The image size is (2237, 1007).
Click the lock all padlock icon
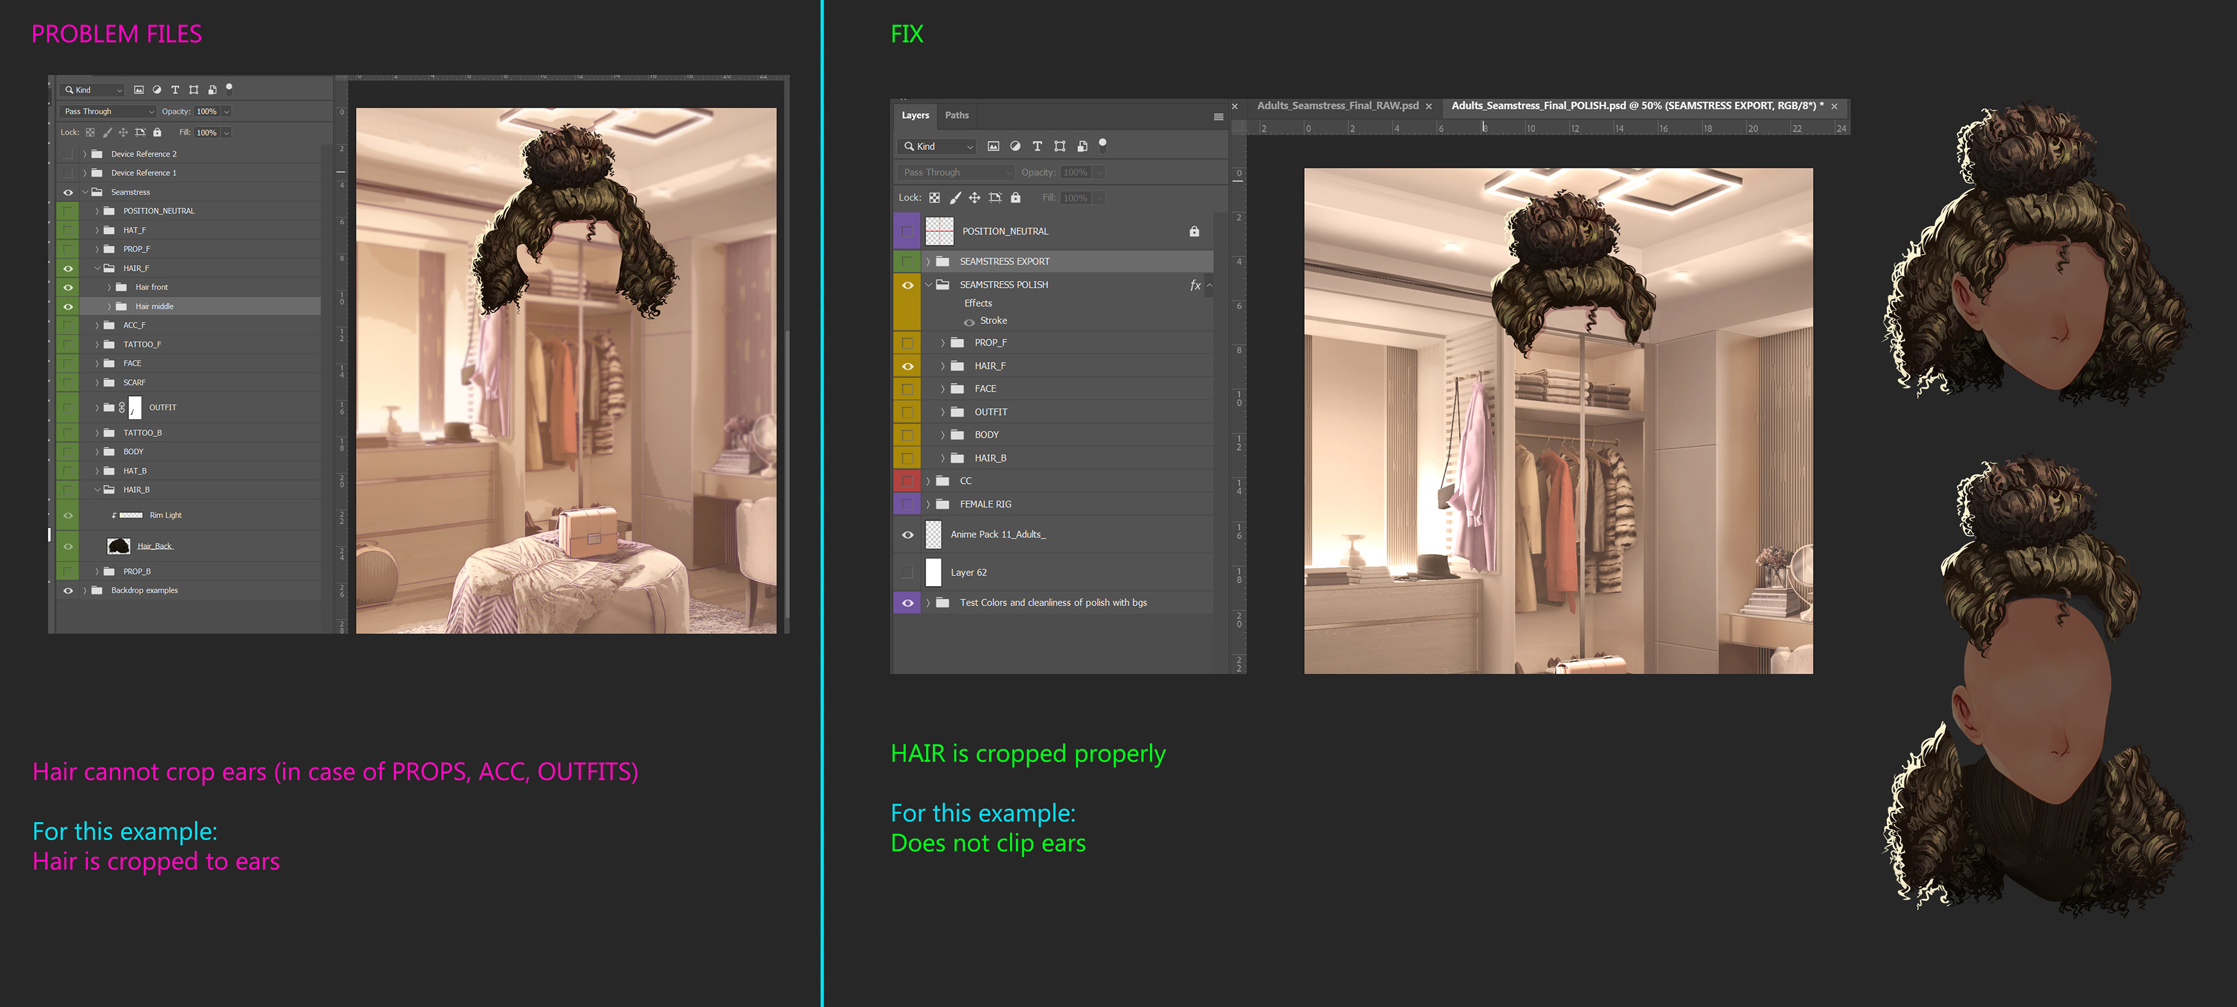coord(1015,198)
